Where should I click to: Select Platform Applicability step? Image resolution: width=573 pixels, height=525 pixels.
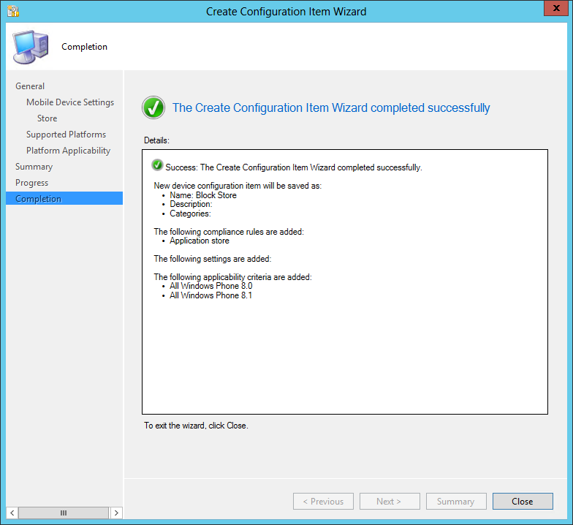[x=69, y=151]
